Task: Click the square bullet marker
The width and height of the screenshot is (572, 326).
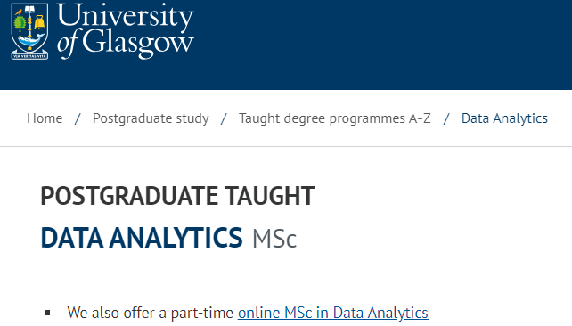Action: (47, 313)
